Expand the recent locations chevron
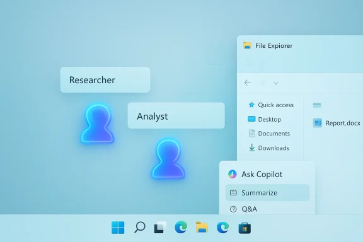Image resolution: width=363 pixels, height=242 pixels. (x=276, y=83)
